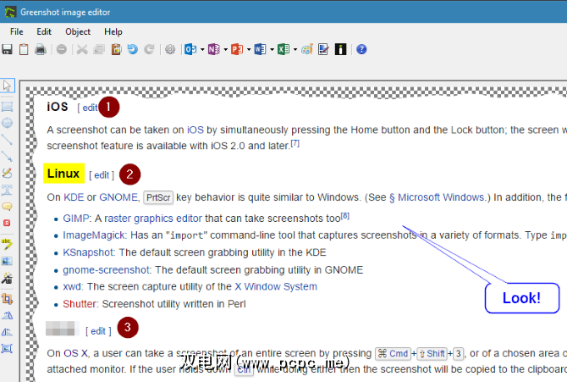Image resolution: width=567 pixels, height=382 pixels.
Task: Select the add text box tool
Action: pos(8,190)
